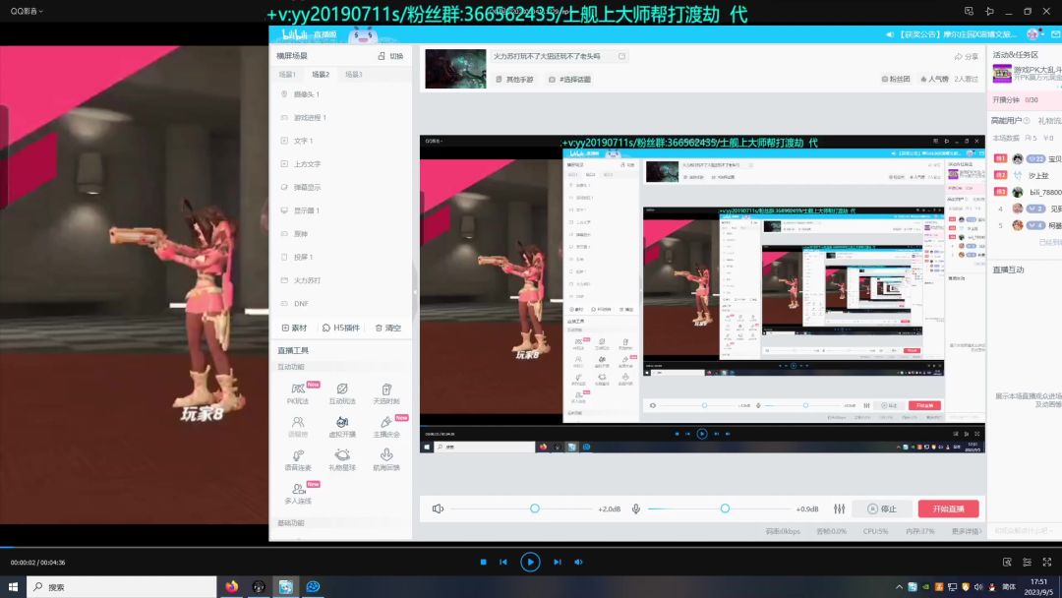The width and height of the screenshot is (1062, 598).
Task: Open the QQ影音 title menu dropdown
Action: 27,11
